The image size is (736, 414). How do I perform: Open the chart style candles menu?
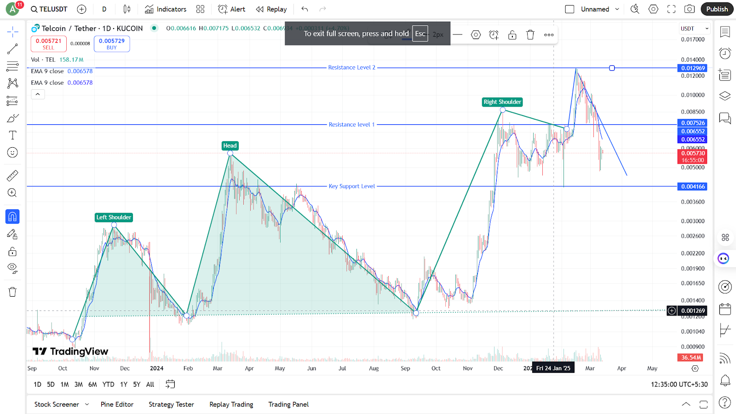(127, 9)
